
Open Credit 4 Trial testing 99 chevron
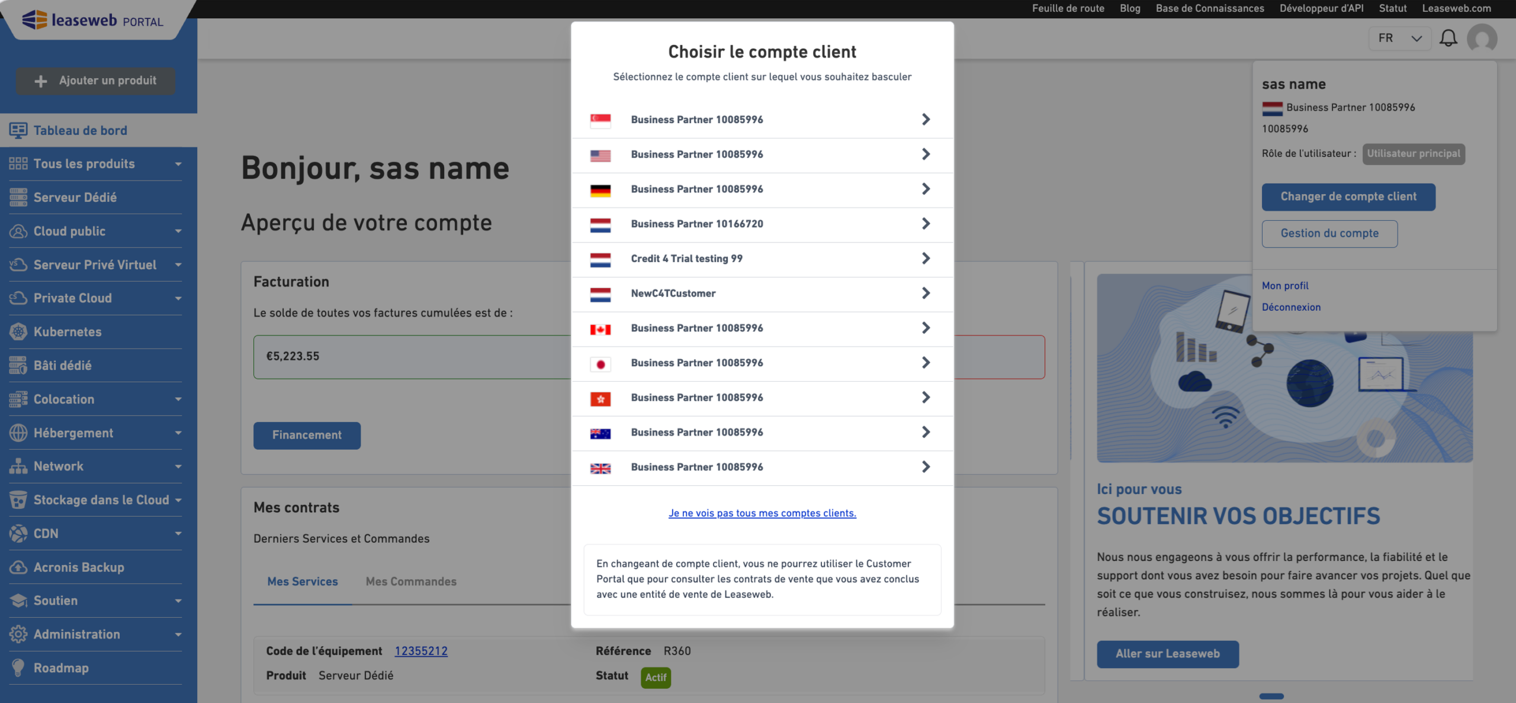pyautogui.click(x=926, y=259)
